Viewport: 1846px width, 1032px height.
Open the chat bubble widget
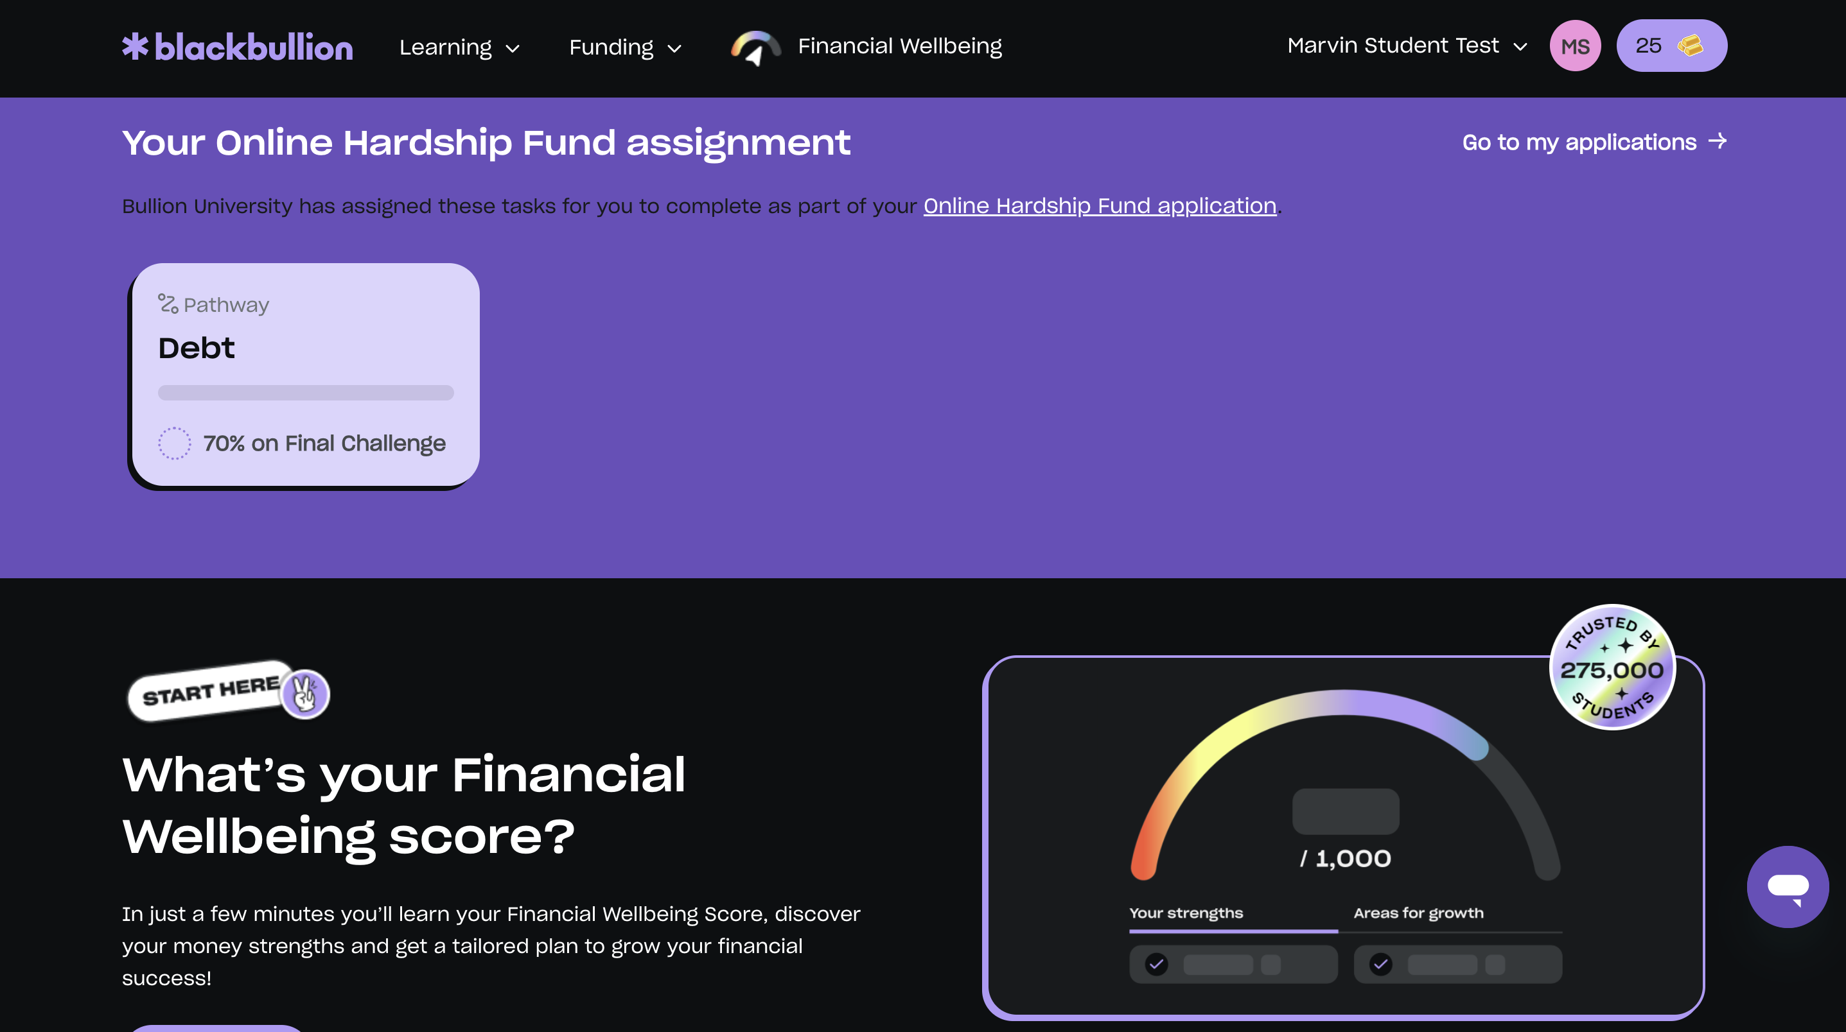[1788, 886]
